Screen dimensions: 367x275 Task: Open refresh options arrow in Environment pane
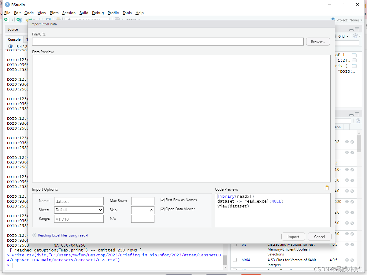pos(360,36)
